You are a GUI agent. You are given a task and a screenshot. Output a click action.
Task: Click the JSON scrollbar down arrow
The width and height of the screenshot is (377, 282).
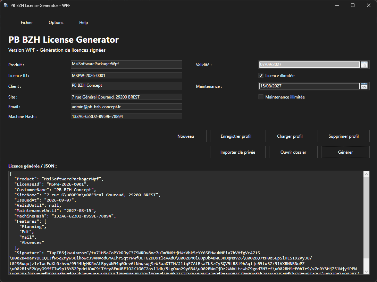tap(367, 272)
